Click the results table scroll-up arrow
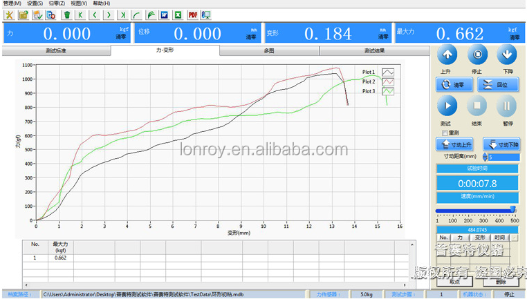527x299 pixels. point(412,244)
